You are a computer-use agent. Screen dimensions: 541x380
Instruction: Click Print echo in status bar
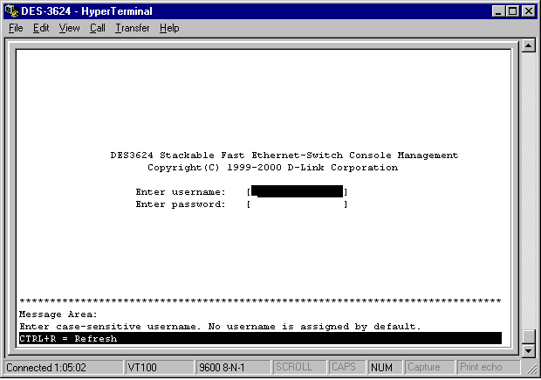tap(482, 368)
